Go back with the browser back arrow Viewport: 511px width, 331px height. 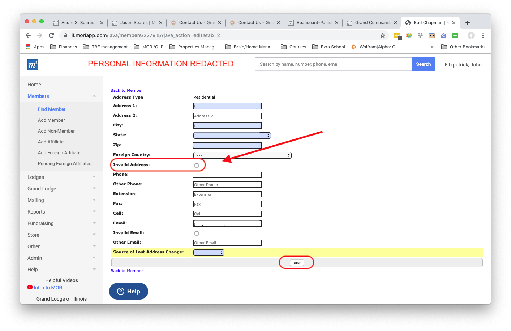pyautogui.click(x=28, y=35)
